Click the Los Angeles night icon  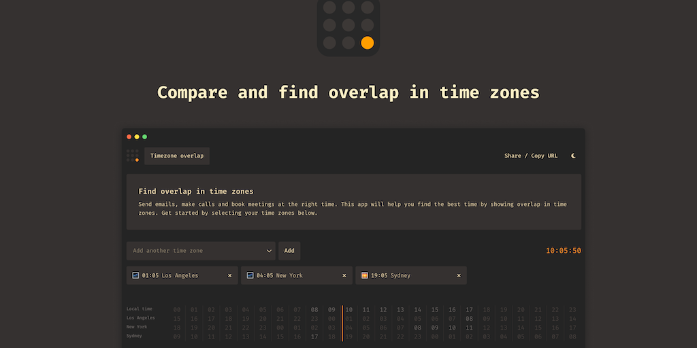click(x=135, y=275)
